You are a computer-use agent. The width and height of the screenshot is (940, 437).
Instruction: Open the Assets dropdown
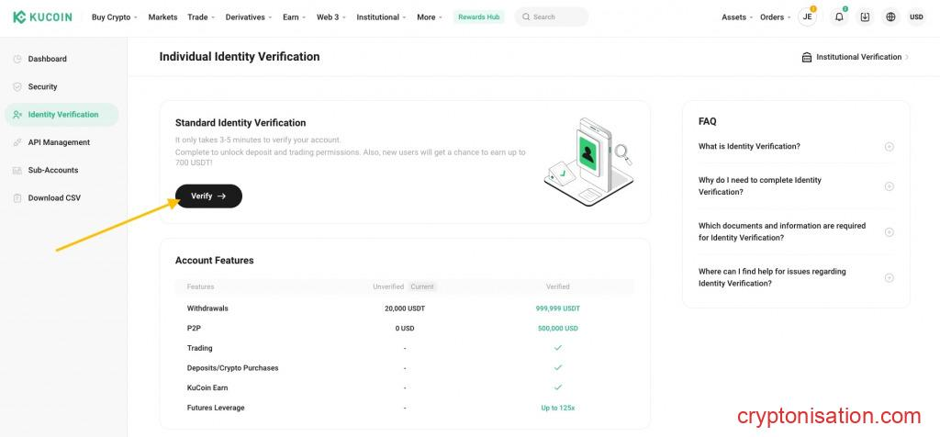[736, 17]
